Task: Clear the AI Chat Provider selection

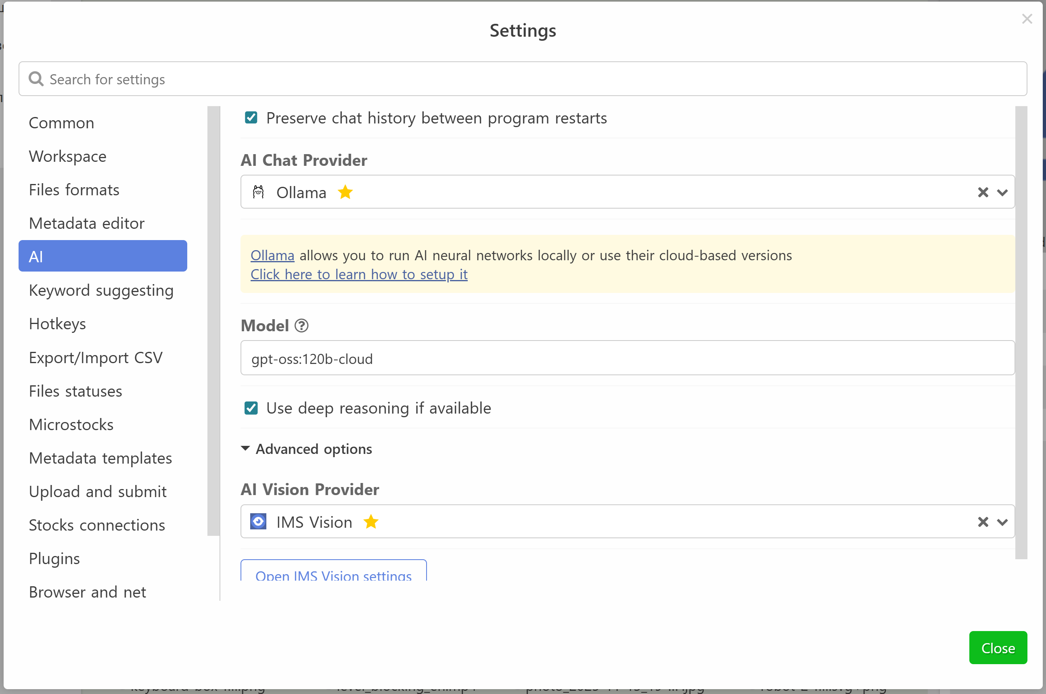Action: click(x=983, y=192)
